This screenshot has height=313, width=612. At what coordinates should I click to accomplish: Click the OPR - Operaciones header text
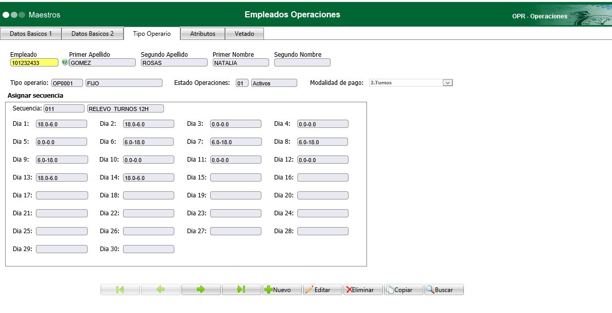[x=540, y=16]
